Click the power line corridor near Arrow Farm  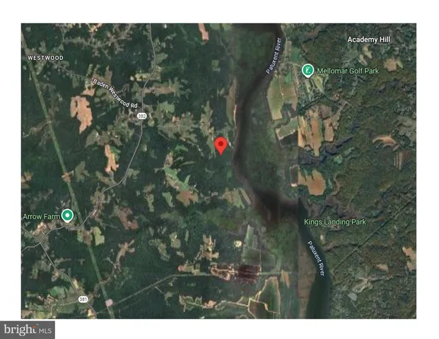coord(67,179)
